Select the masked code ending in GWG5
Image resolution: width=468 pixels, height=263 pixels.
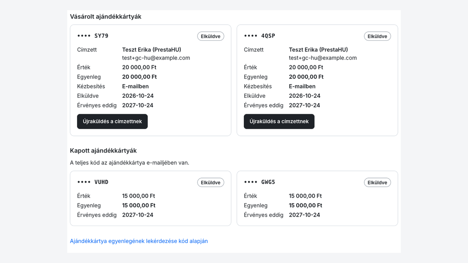[260, 182]
